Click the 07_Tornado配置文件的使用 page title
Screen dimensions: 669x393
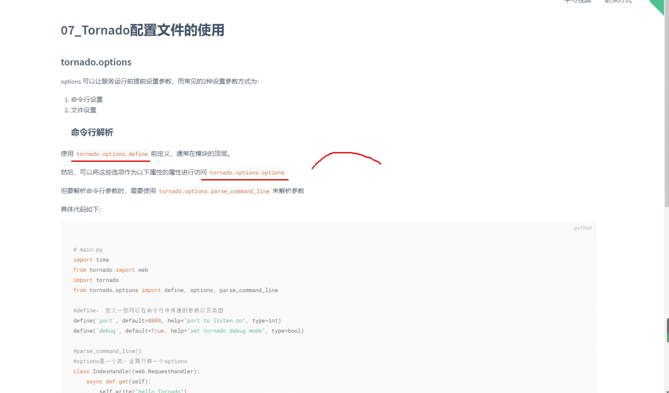[x=142, y=30]
